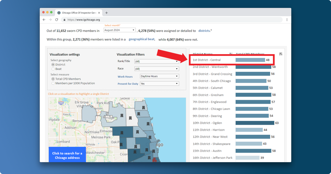Click the Present for Duty label link

click(x=128, y=84)
